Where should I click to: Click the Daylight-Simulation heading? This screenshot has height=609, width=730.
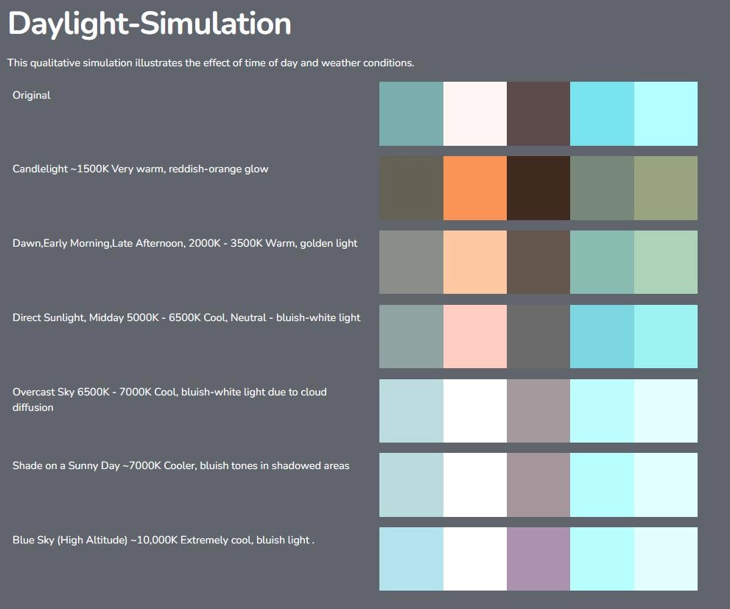coord(150,24)
